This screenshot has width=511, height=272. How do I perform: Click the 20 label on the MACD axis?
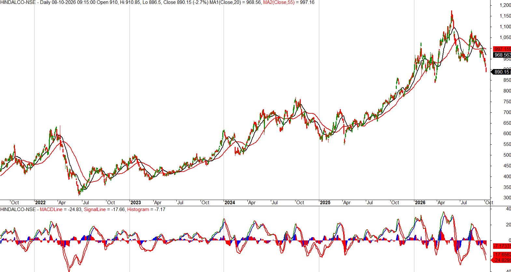tap(508, 225)
